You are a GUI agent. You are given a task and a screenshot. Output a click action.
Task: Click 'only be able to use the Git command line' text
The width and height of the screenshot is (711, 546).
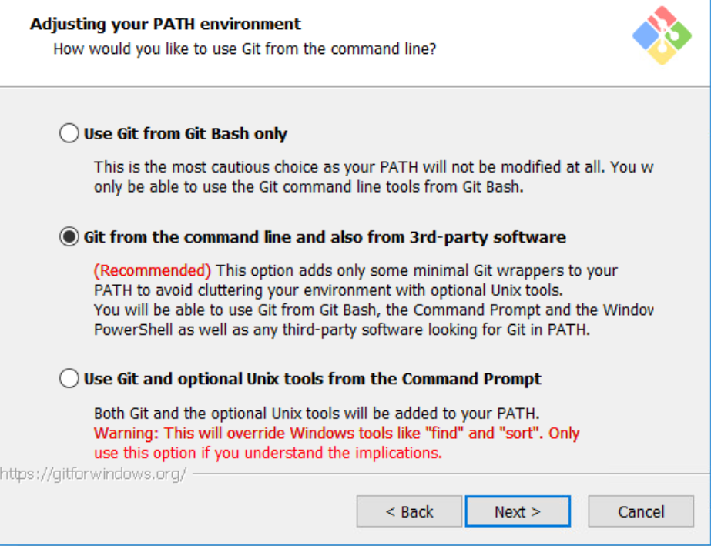[309, 187]
